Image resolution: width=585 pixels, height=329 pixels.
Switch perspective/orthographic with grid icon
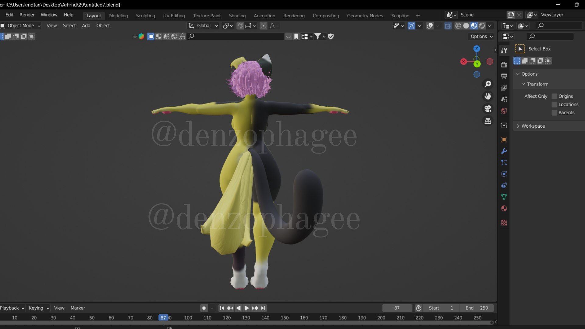tap(488, 121)
